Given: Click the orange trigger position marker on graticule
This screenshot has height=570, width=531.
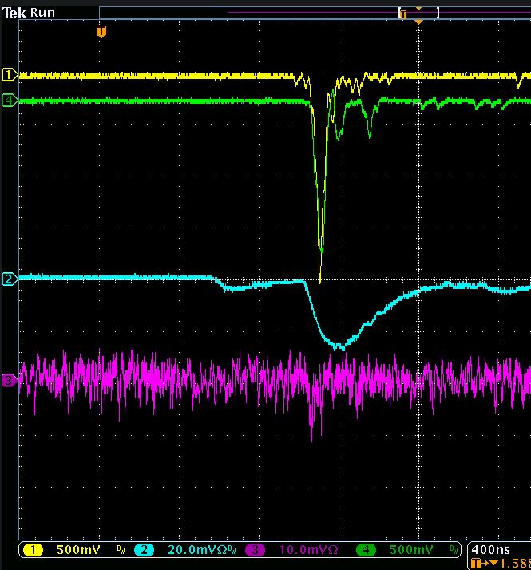Looking at the screenshot, I should pos(101,31).
